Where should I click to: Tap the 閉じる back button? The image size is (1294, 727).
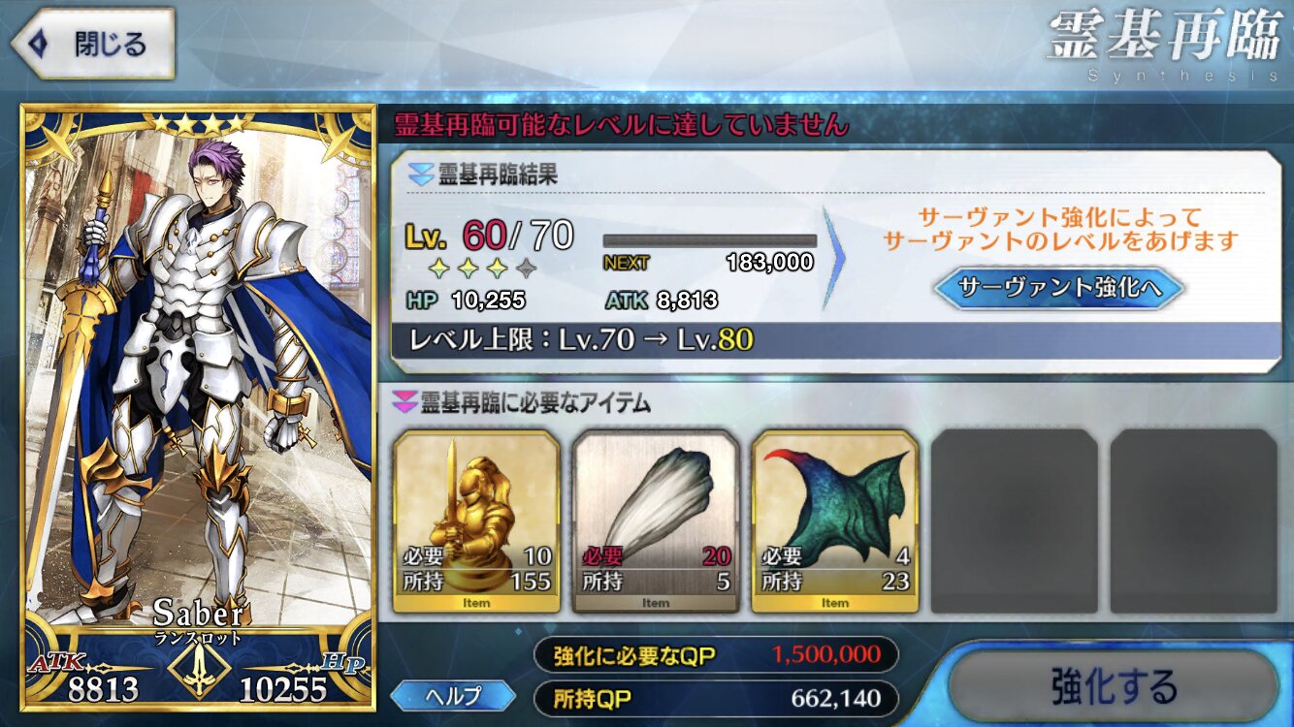click(93, 44)
